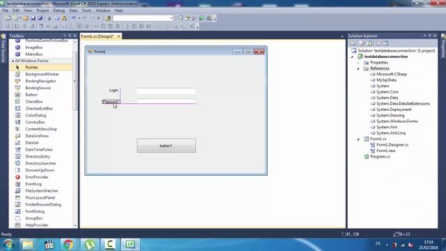
Task: Collapse the Form1.cs tree node
Action: pos(358,139)
